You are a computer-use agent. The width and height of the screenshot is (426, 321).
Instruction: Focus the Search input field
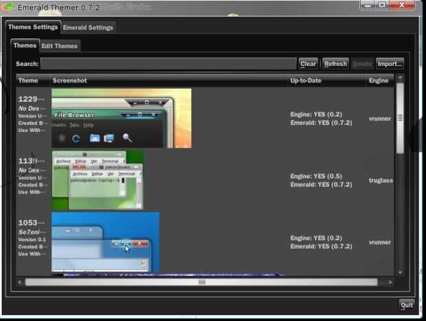(x=168, y=64)
